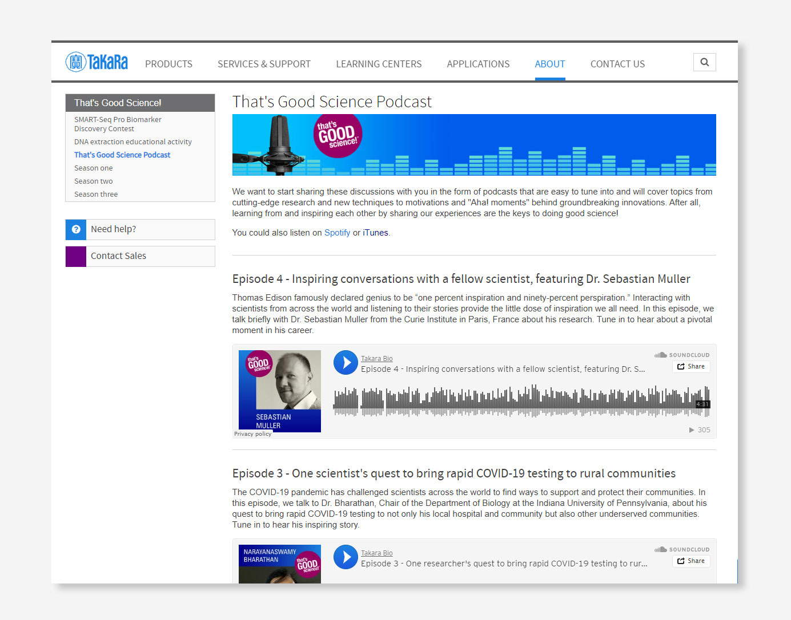Screen dimensions: 791x620
Task: Share Episode 3 track
Action: tap(691, 561)
